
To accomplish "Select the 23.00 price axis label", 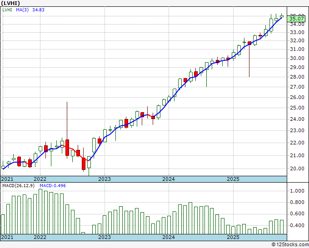I will (x=297, y=130).
